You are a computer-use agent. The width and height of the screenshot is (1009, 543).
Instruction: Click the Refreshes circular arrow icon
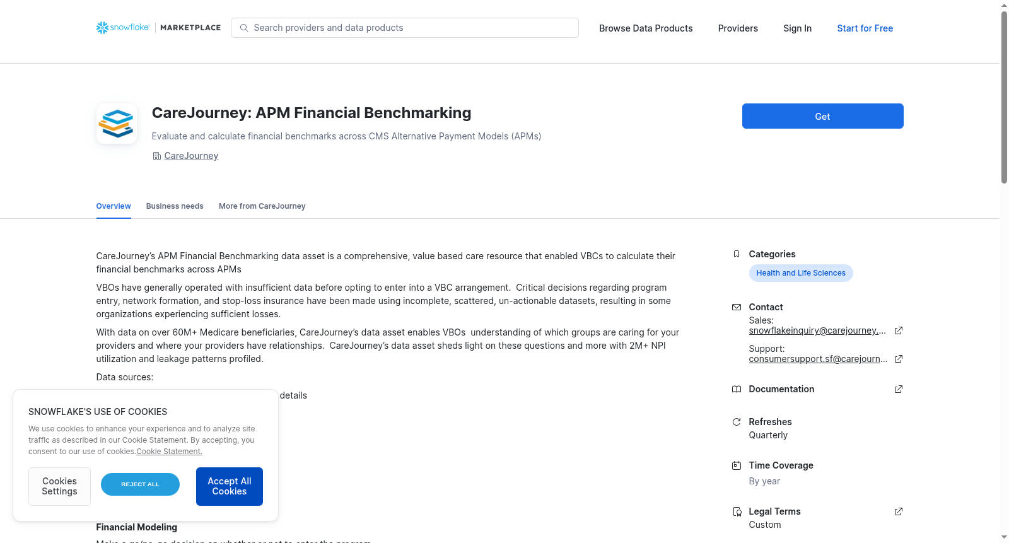tap(736, 422)
